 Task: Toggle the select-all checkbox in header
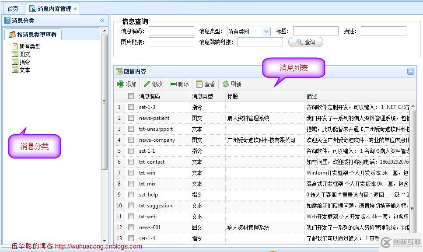pos(131,96)
